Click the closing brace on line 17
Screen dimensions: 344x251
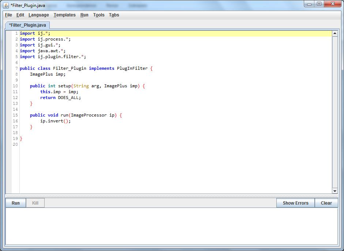[x=31, y=127]
